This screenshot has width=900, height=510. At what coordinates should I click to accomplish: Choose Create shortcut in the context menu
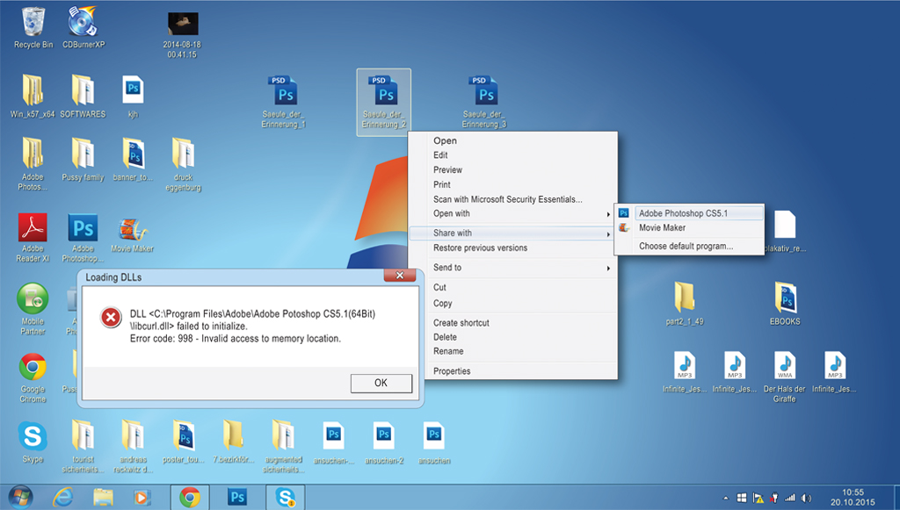pos(512,323)
